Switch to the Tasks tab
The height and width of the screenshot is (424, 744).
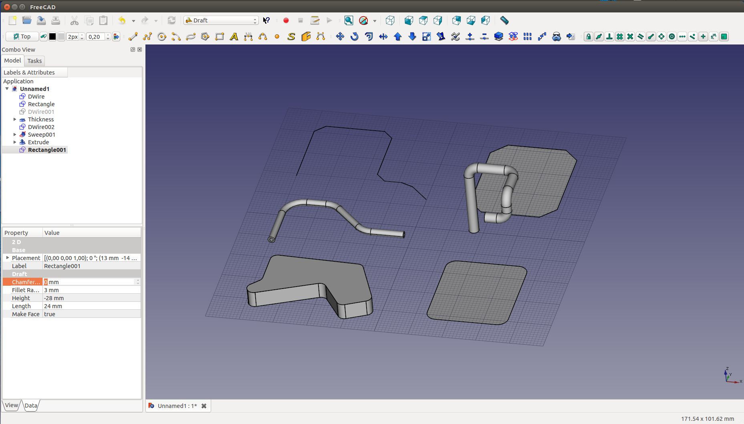[34, 61]
